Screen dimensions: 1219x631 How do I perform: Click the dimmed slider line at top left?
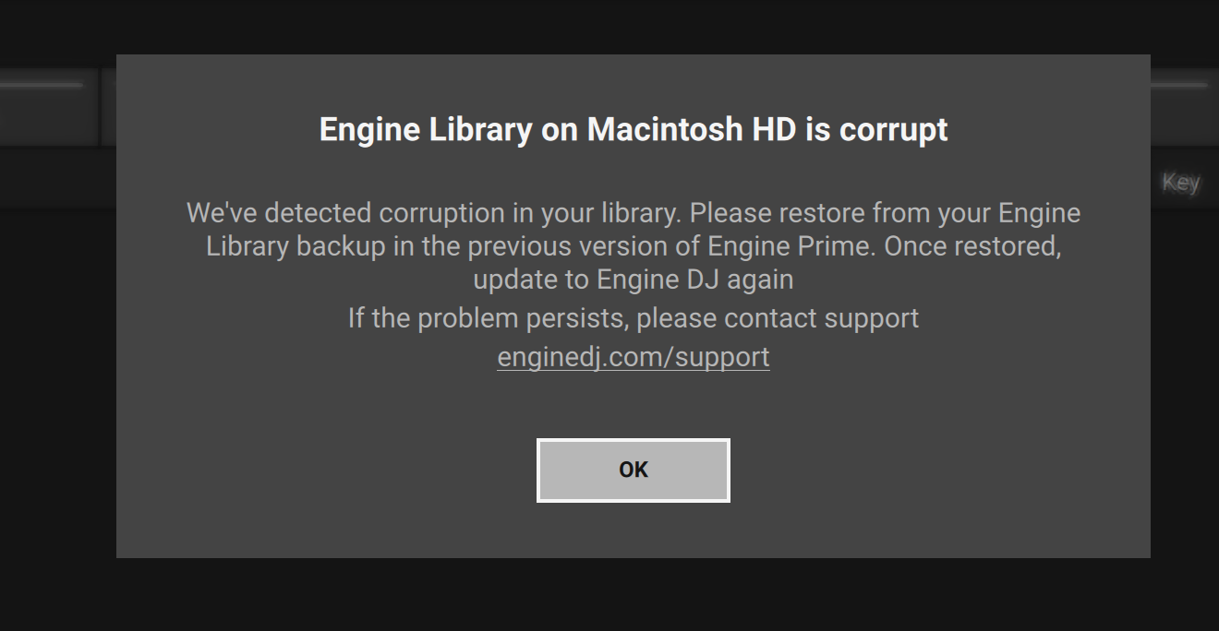42,85
